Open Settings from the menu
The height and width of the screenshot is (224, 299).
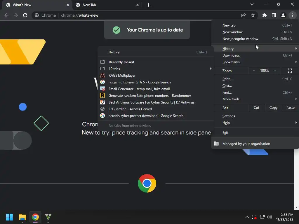pyautogui.click(x=255, y=116)
